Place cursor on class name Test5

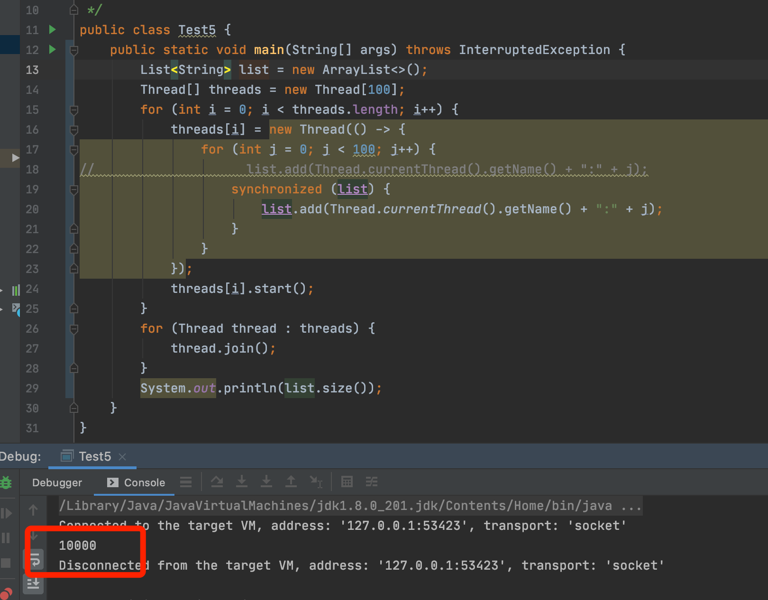(x=197, y=30)
